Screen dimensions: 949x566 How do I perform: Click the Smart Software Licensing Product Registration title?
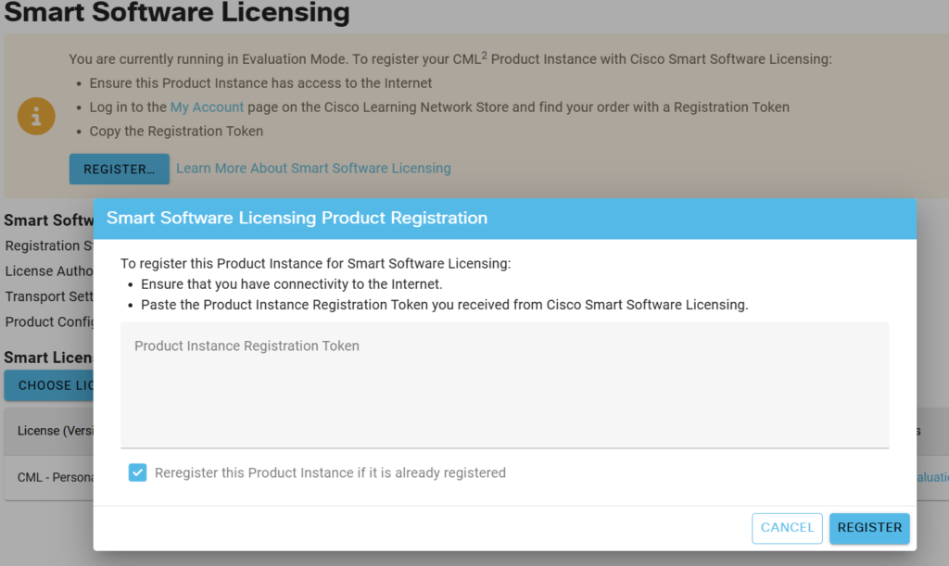[297, 218]
